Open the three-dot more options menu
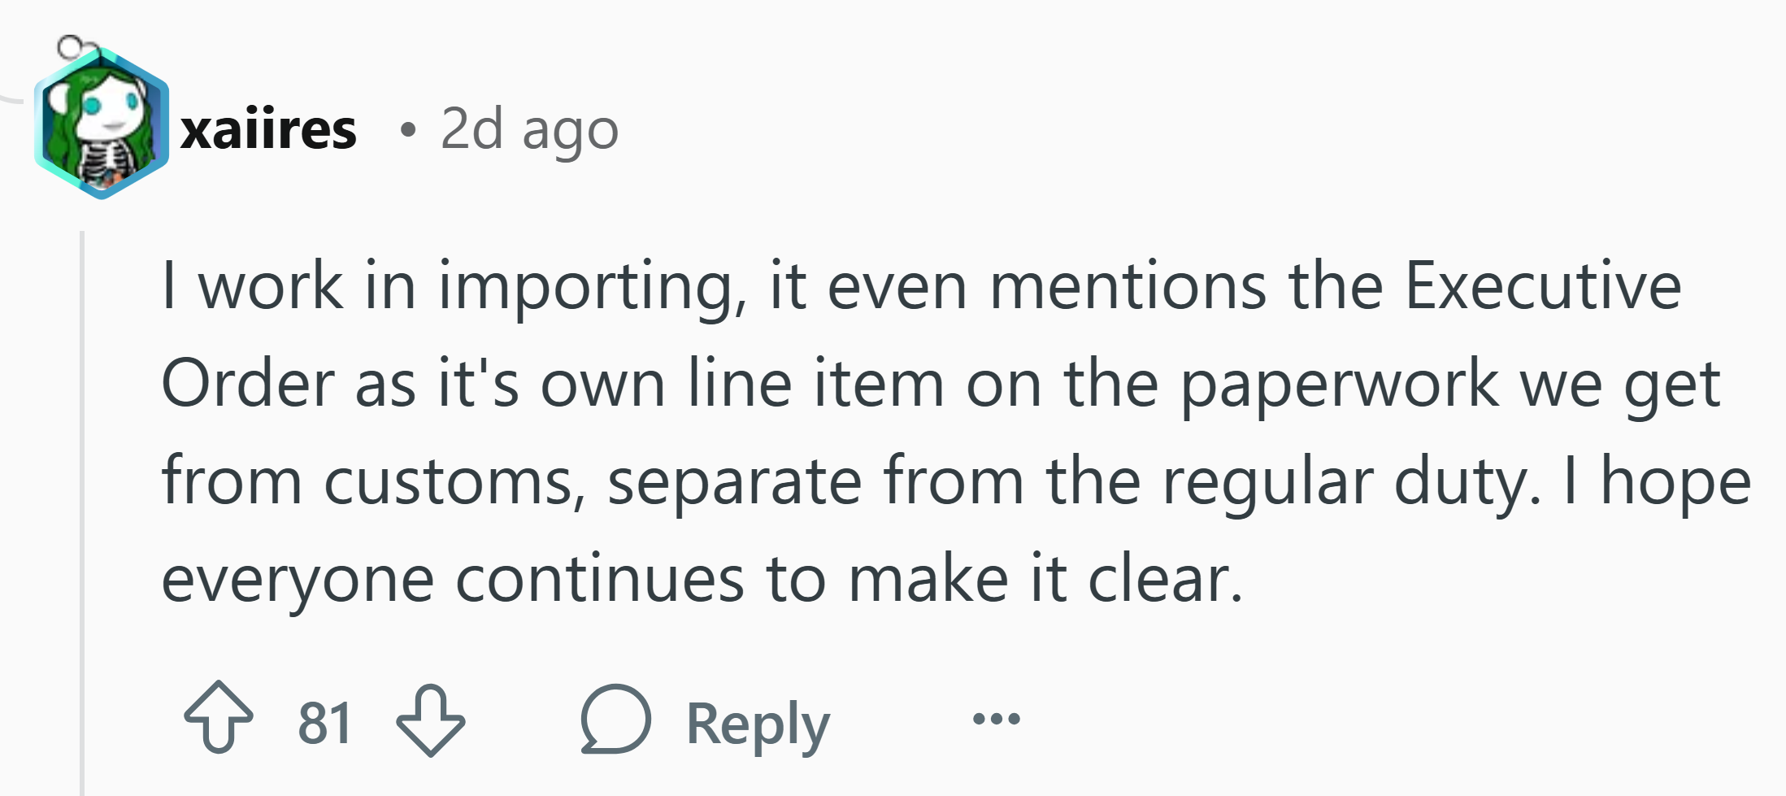 pyautogui.click(x=996, y=719)
